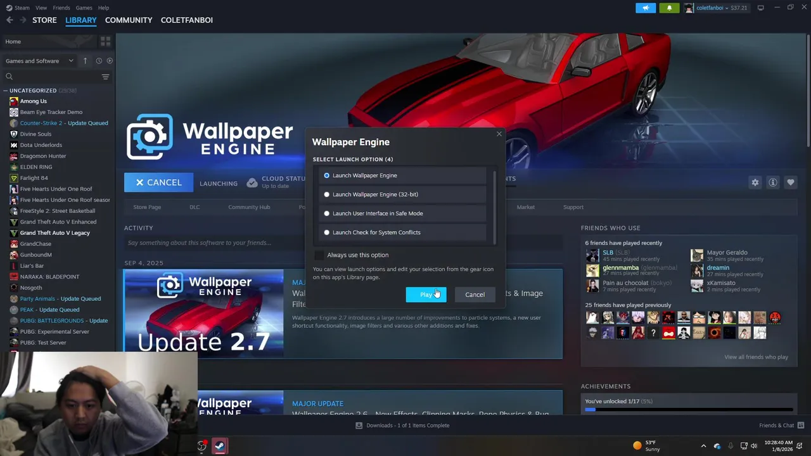Viewport: 811px width, 456px height.
Task: Open Friends & Chat
Action: [781, 426]
